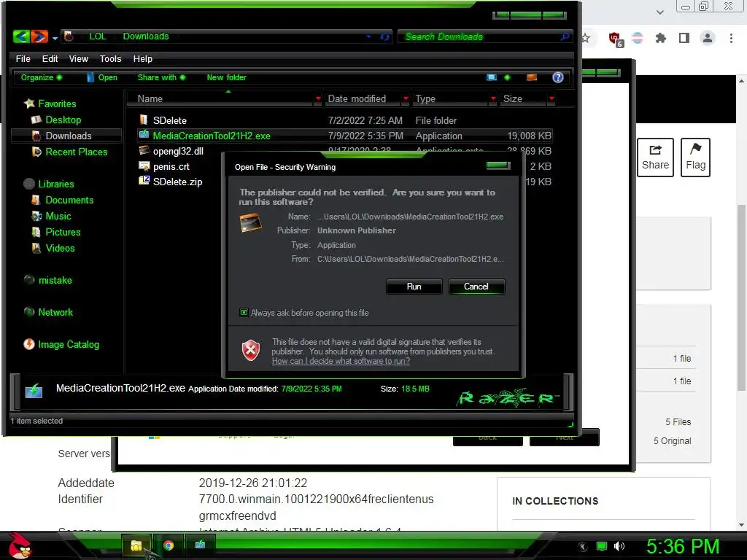Screen dimensions: 747x560
Task: Click the Chrome side panel icon
Action: tap(684, 38)
